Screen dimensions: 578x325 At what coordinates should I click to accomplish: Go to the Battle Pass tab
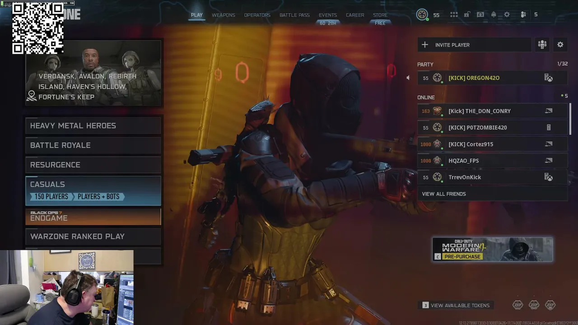pyautogui.click(x=294, y=15)
